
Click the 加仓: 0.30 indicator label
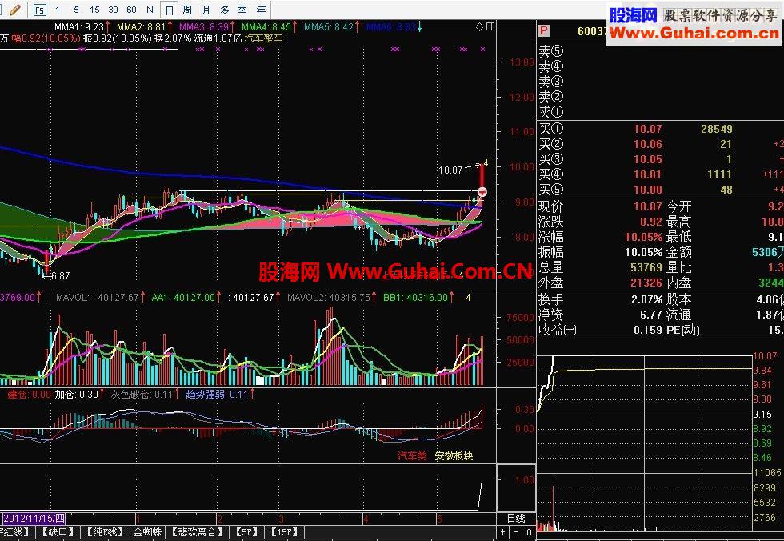point(76,395)
